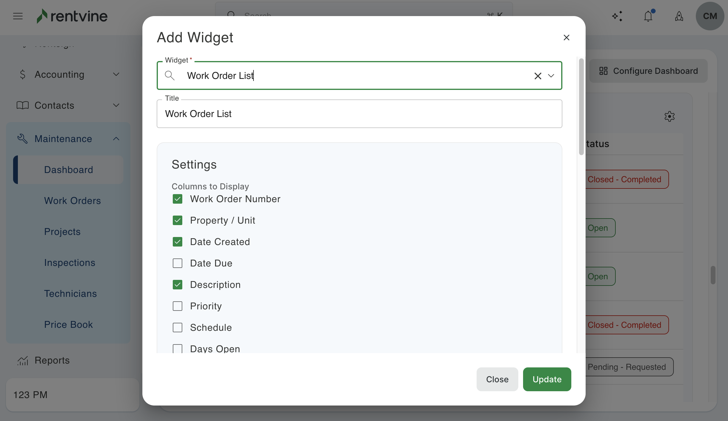Image resolution: width=728 pixels, height=421 pixels.
Task: Open Work Orders in sidebar
Action: [72, 201]
